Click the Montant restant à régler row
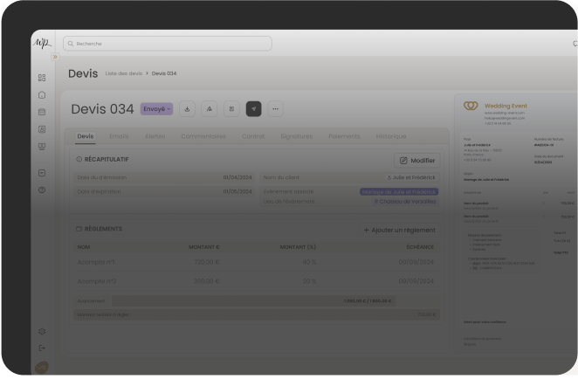Viewport: 578px width, 379px height. (257, 314)
